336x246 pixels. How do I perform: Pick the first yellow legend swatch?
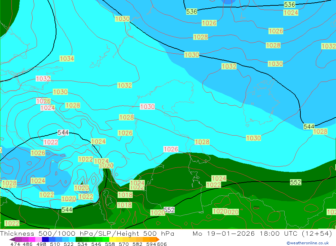point(113,239)
